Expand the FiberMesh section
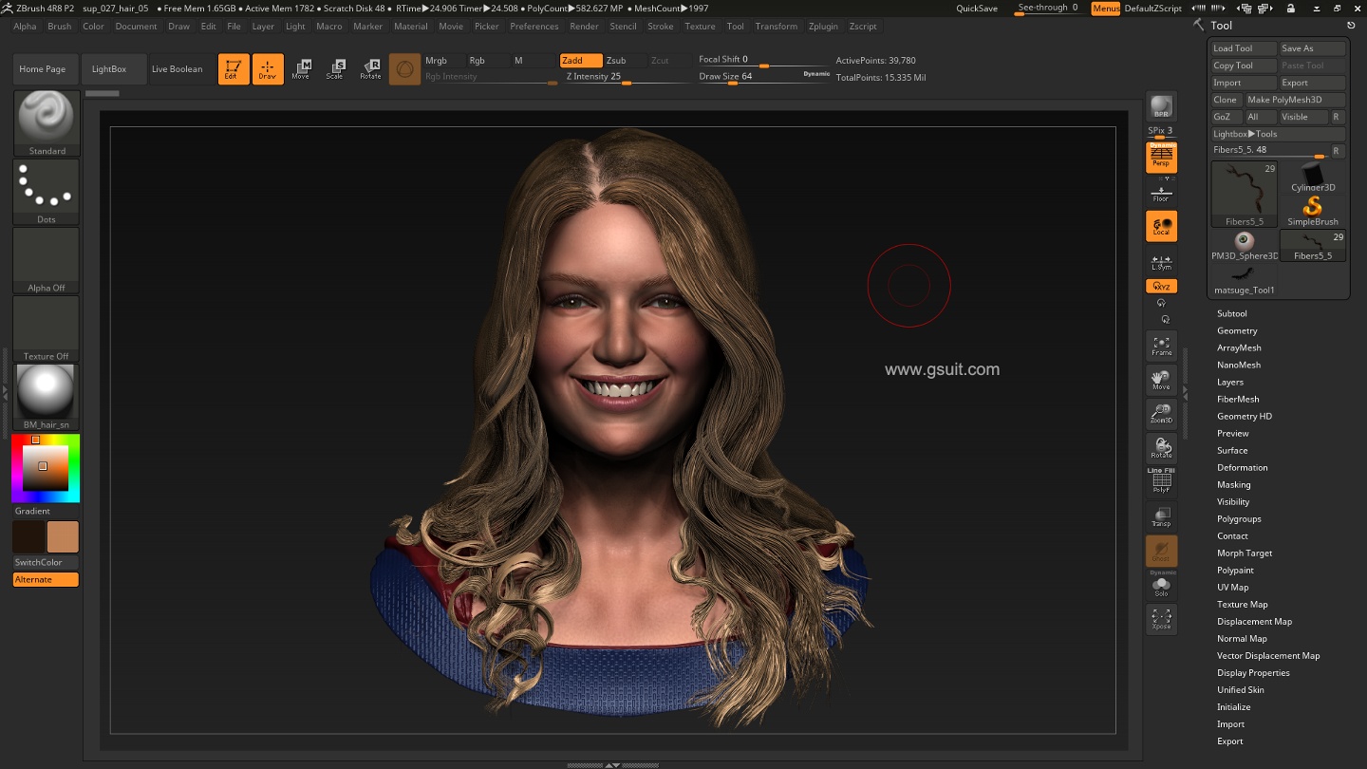This screenshot has width=1367, height=769. click(x=1238, y=399)
